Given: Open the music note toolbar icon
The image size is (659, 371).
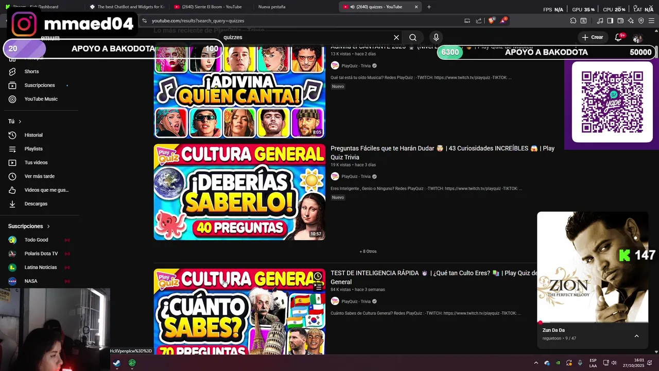Looking at the screenshot, I should point(600,21).
